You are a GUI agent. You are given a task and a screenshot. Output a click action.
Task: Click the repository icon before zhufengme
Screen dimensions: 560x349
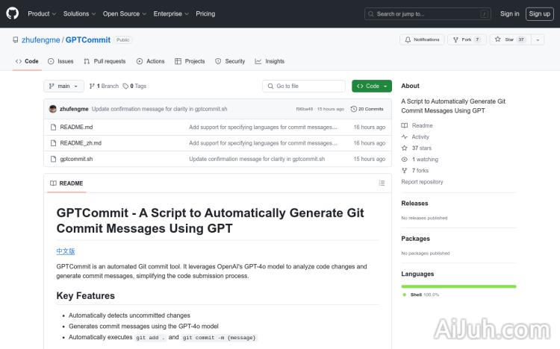pos(16,40)
